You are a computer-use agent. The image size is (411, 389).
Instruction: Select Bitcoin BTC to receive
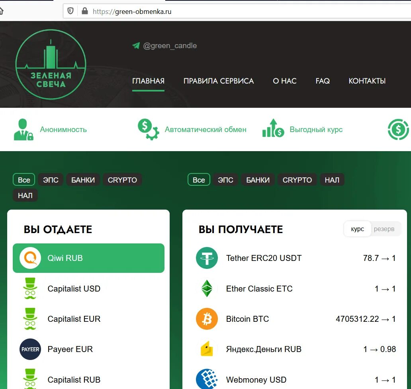coord(296,319)
